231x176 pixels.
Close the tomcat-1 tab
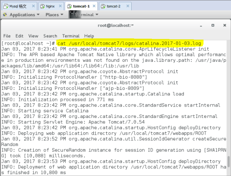click(x=94, y=6)
